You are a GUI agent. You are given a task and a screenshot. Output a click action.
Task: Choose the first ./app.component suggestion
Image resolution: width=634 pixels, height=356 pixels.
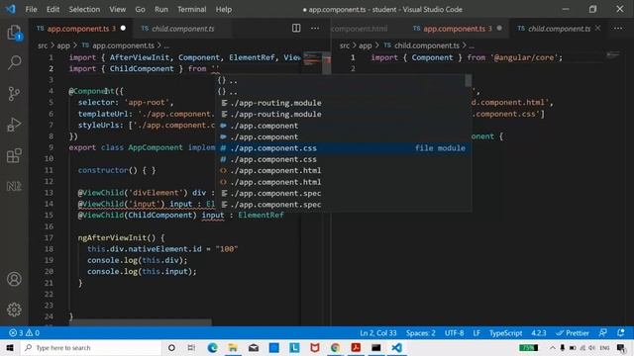[344, 126]
